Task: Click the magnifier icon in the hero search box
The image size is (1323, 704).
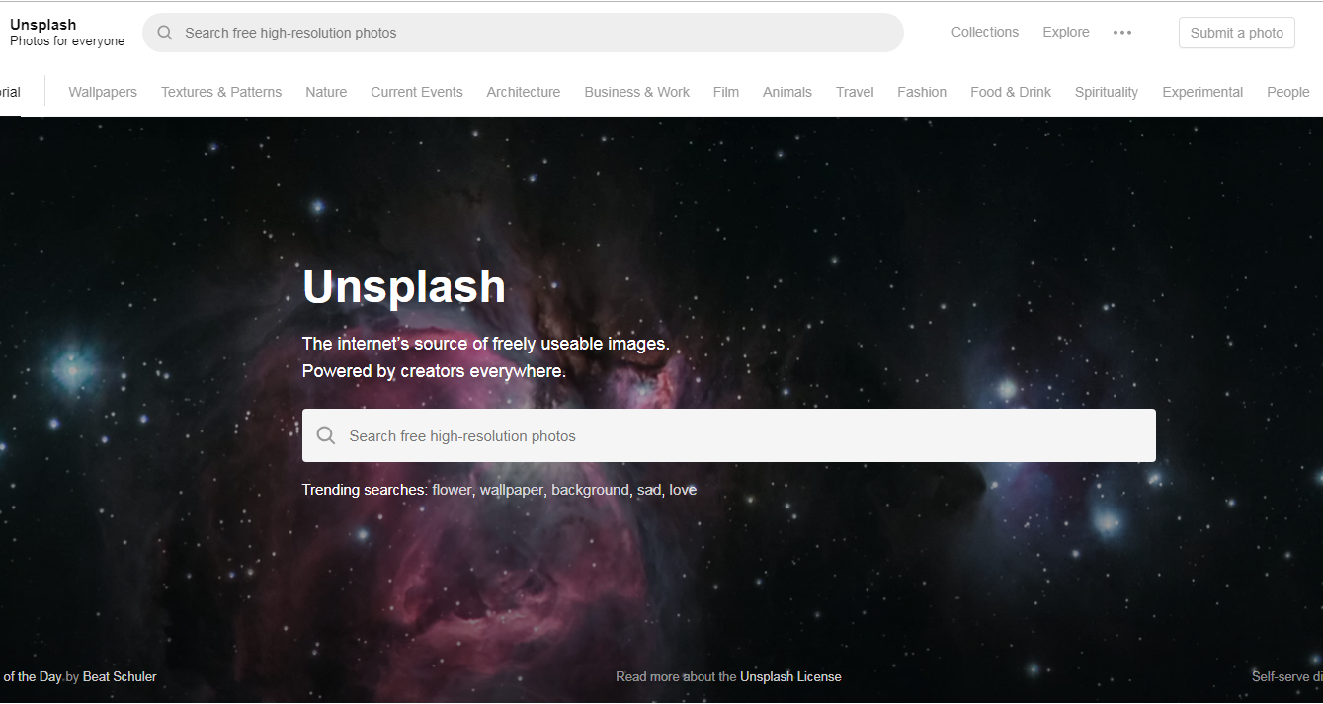Action: point(326,435)
